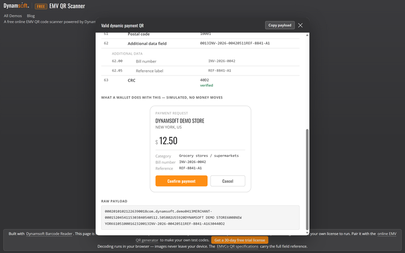The width and height of the screenshot is (405, 253).
Task: Click the Additional data field row label
Action: pyautogui.click(x=147, y=44)
